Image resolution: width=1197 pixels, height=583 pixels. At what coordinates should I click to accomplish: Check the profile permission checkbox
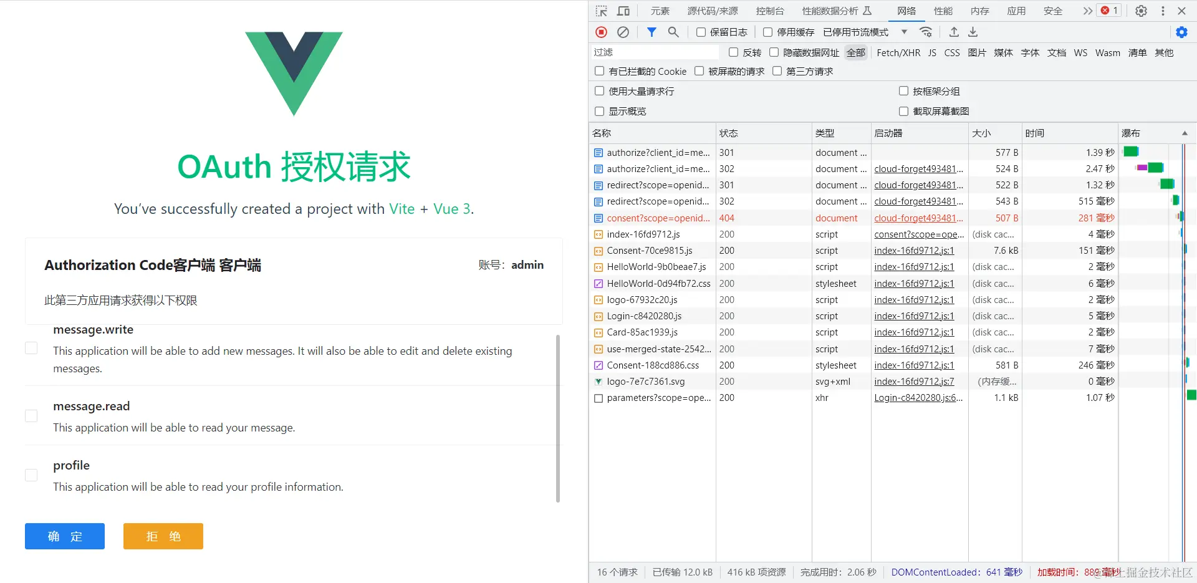(x=31, y=475)
